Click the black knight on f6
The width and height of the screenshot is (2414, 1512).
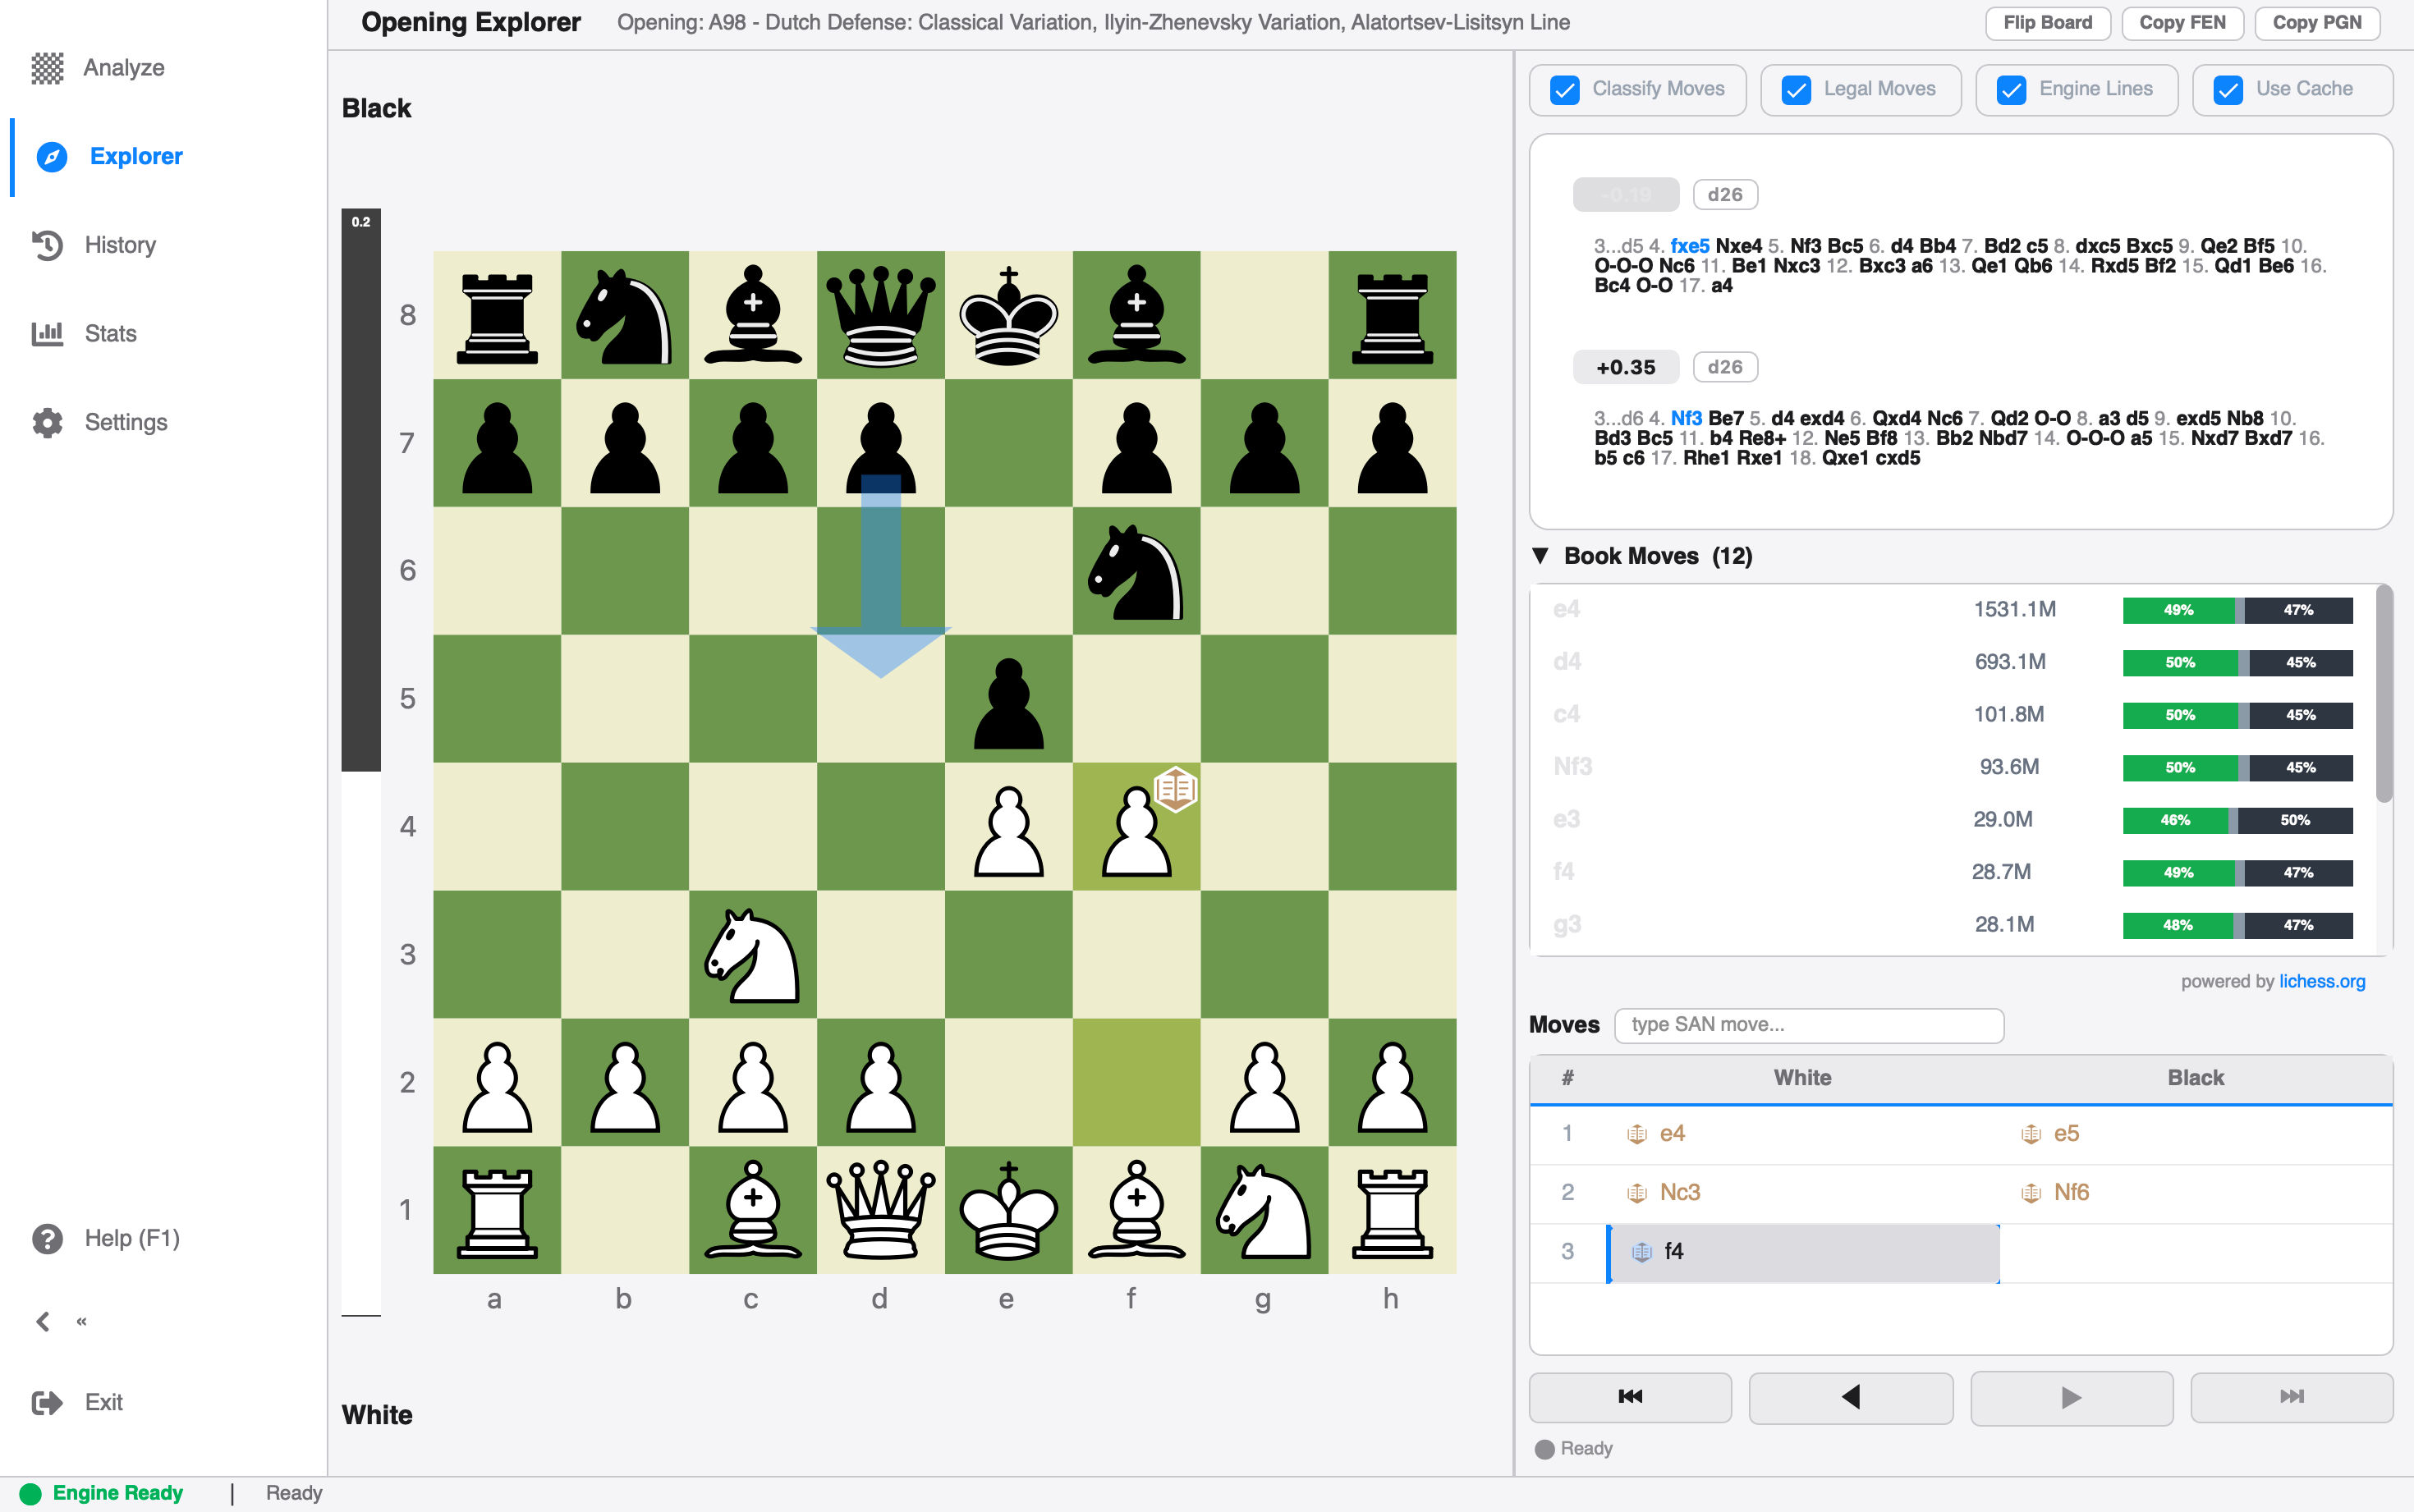(1136, 571)
